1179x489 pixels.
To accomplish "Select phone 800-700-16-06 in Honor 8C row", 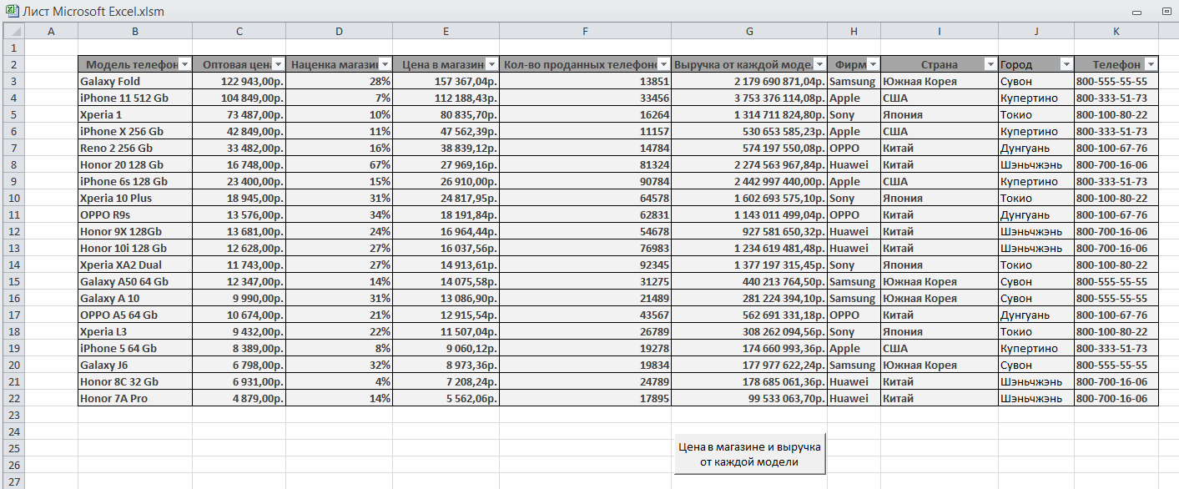I will (1116, 381).
